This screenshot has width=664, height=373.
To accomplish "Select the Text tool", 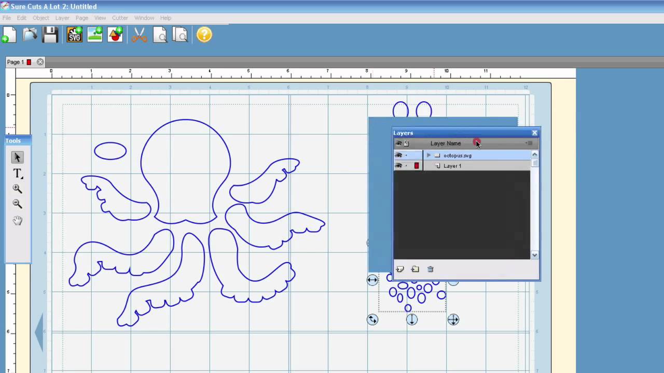I will 17,174.
